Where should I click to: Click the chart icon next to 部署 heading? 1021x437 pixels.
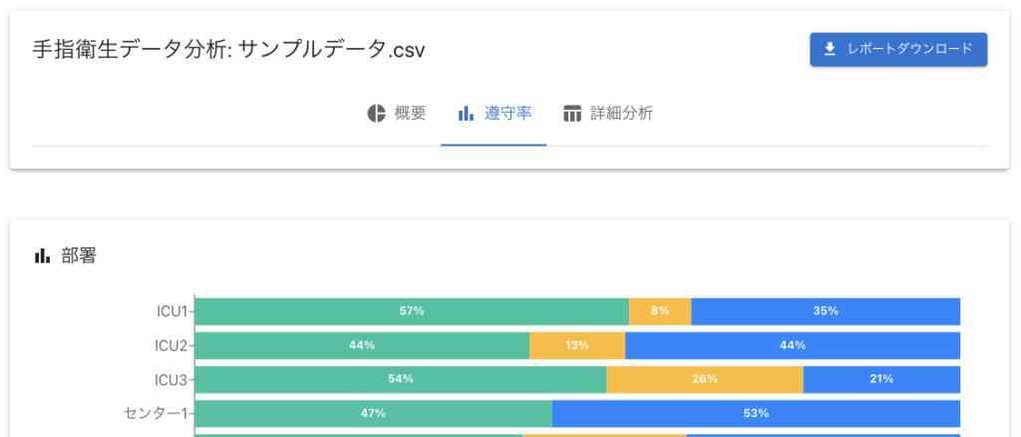tap(42, 256)
